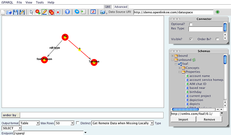Click the data source folders icon

[x=103, y=12]
